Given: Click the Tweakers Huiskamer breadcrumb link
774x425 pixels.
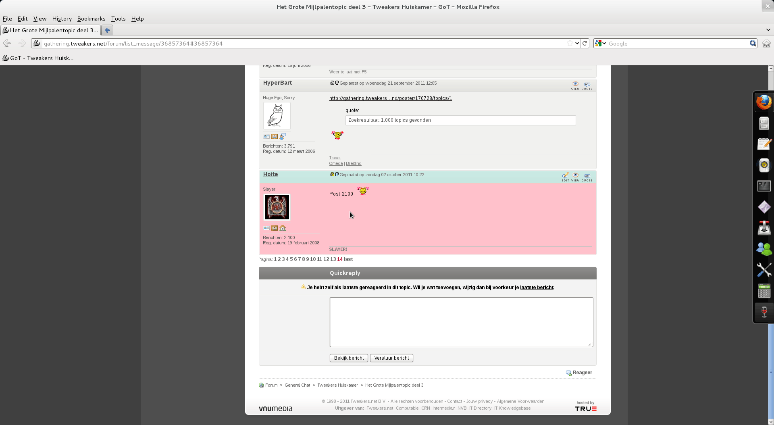Looking at the screenshot, I should click(x=337, y=385).
